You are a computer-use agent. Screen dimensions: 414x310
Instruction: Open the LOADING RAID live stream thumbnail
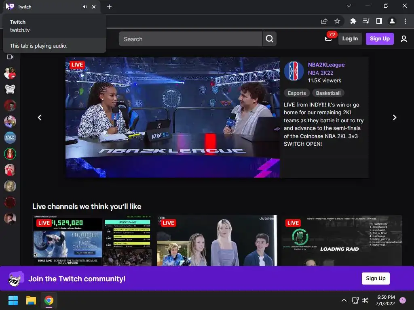point(342,241)
